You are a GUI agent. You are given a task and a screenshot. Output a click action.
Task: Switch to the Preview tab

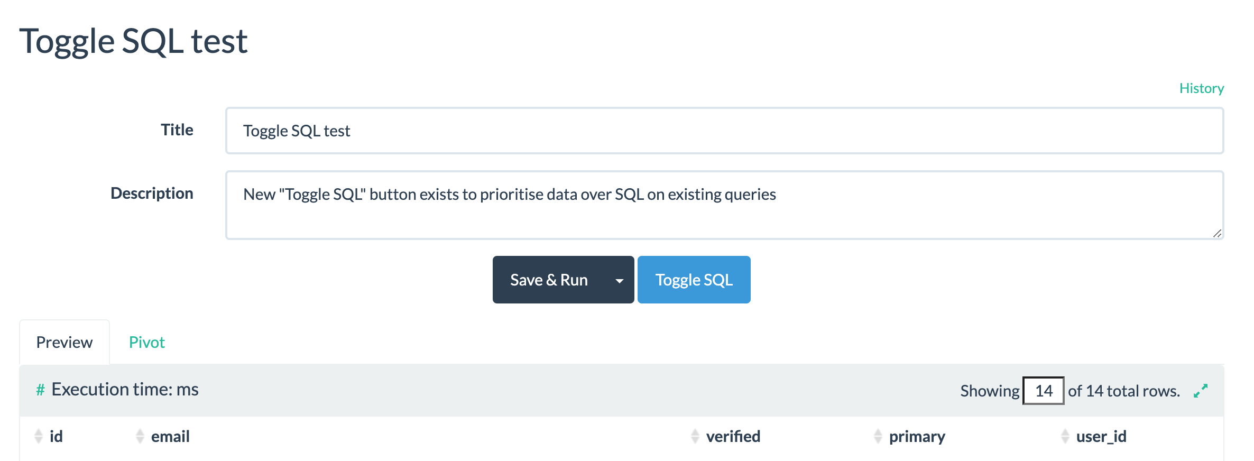pos(64,342)
